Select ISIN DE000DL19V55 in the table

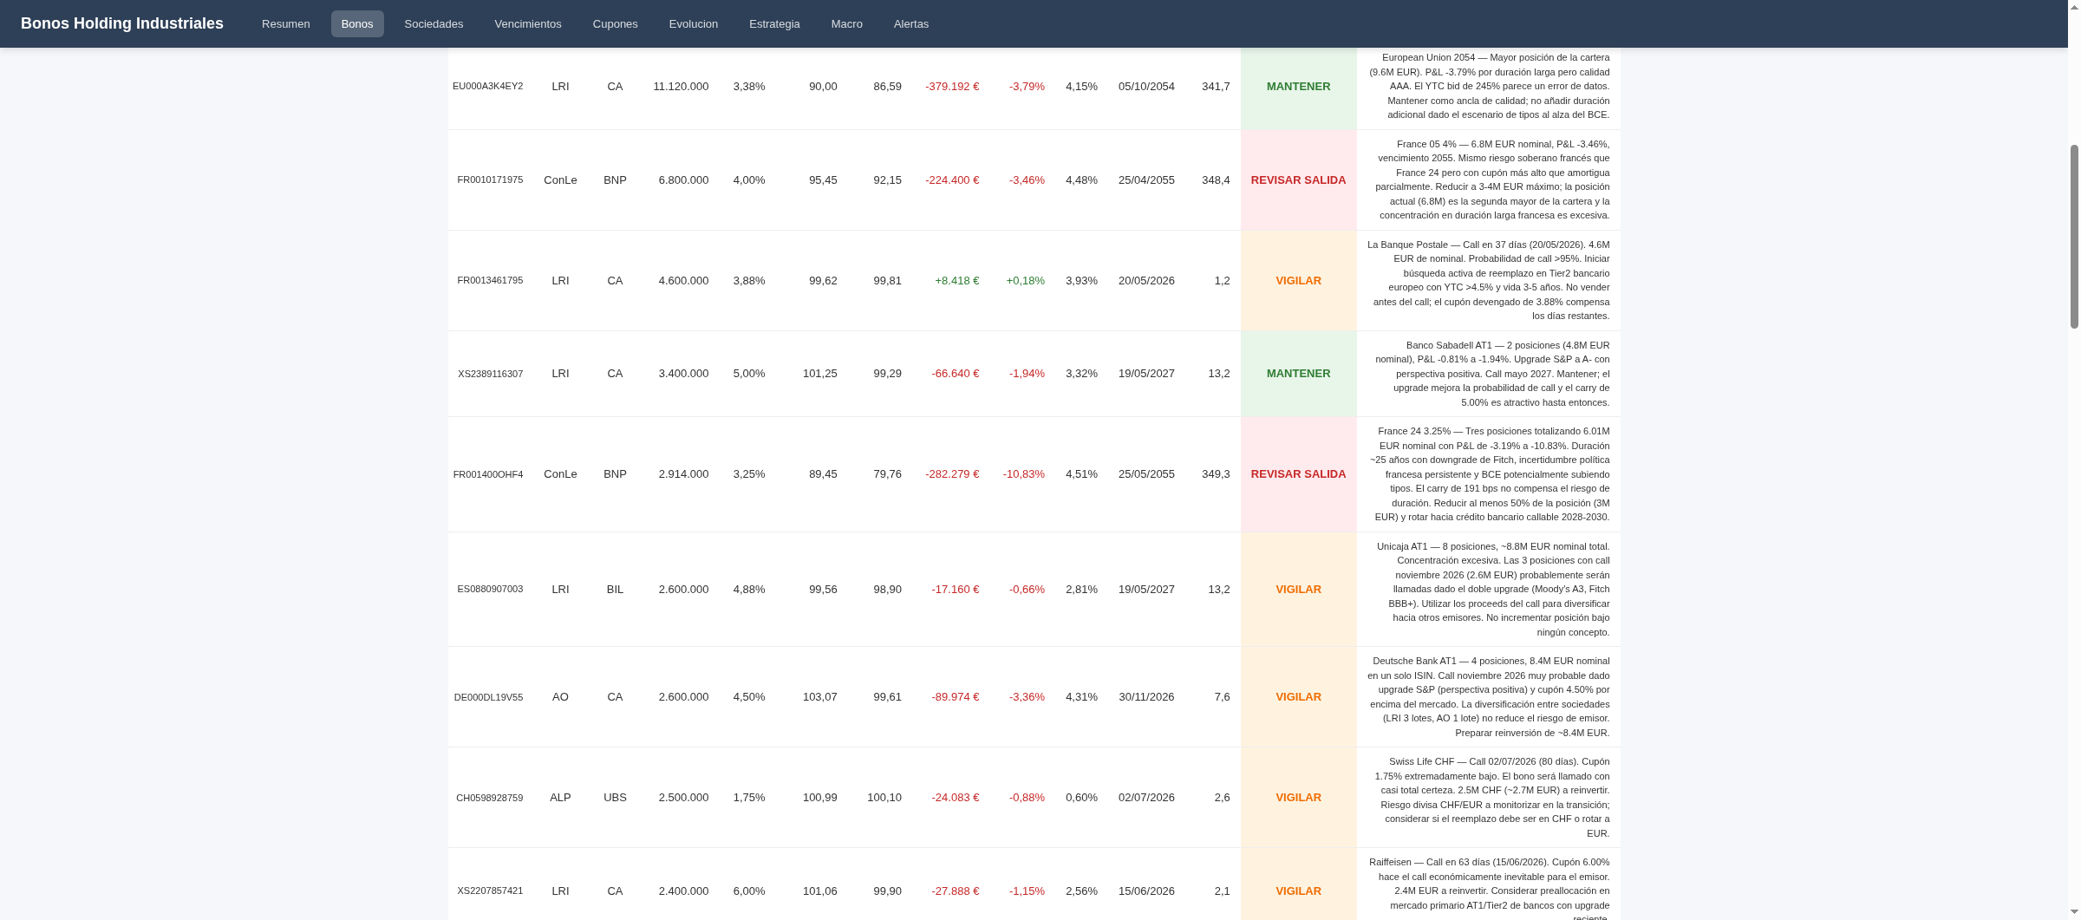pos(488,697)
